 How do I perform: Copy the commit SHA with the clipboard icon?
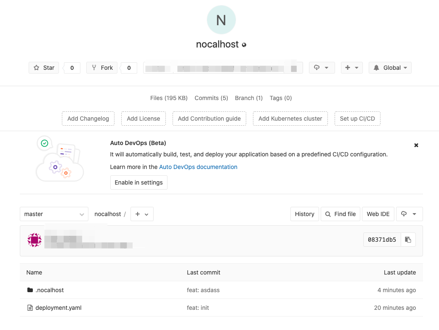click(x=407, y=239)
